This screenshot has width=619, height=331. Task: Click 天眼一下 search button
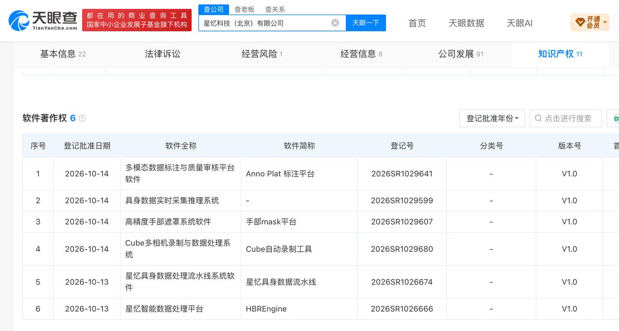click(x=366, y=23)
